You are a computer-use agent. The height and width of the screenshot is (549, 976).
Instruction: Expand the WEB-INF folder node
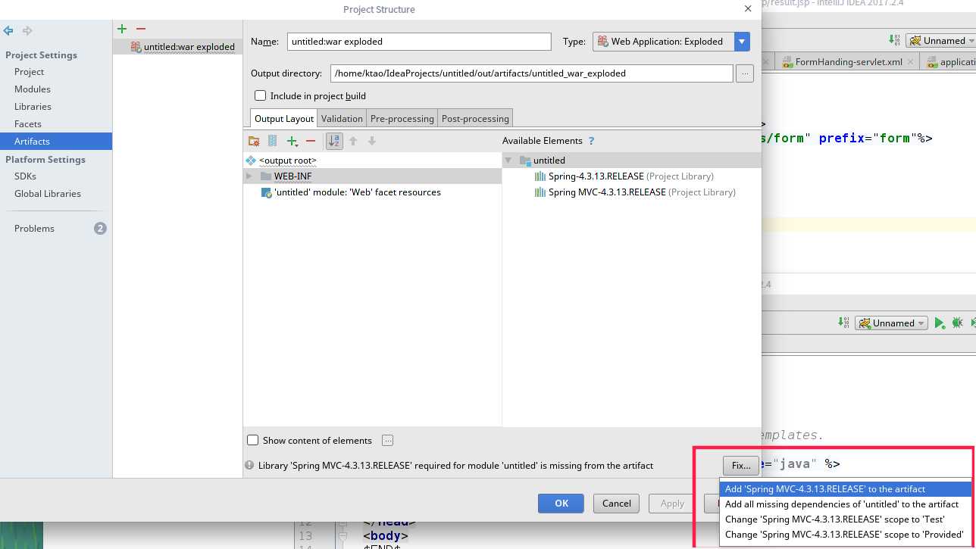click(249, 176)
